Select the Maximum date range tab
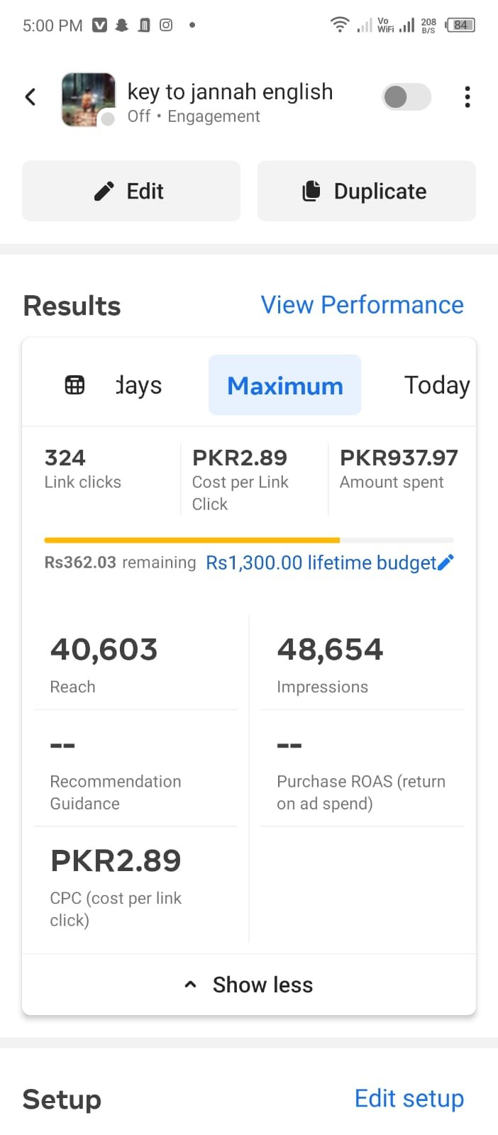 (x=284, y=385)
